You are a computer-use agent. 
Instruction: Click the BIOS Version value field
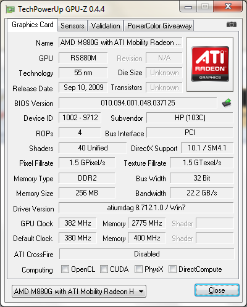coord(138,103)
